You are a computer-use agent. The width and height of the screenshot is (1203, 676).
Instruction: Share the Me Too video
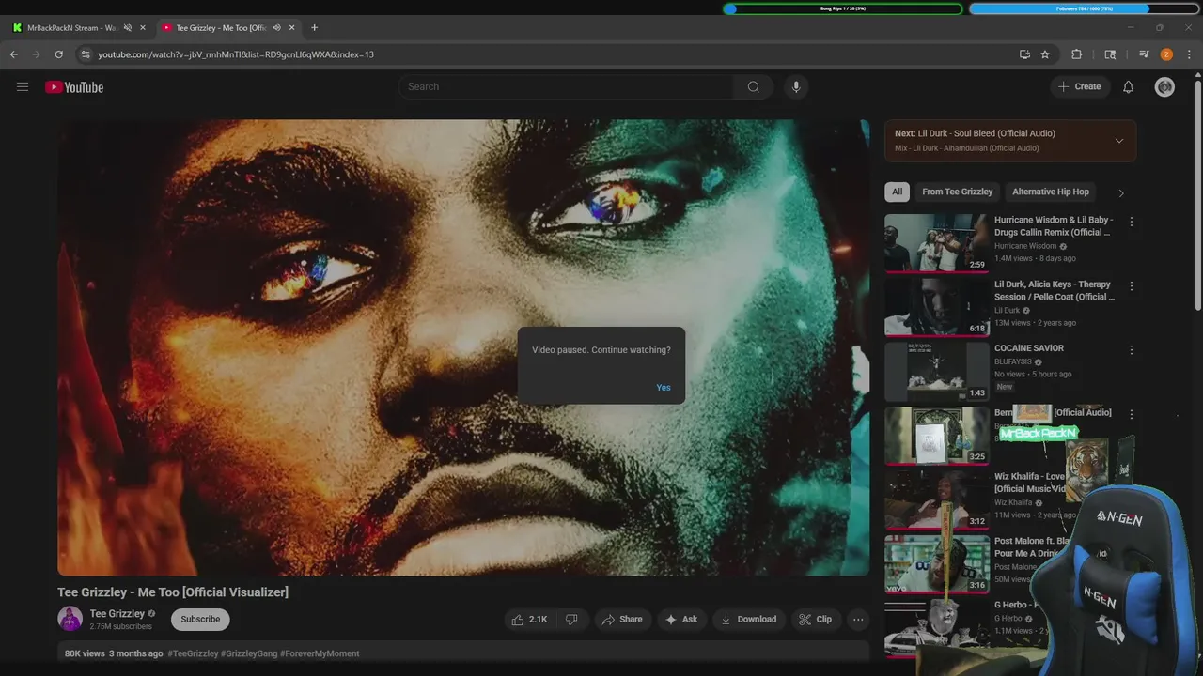tap(622, 620)
